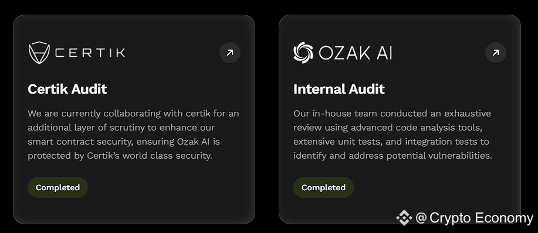Open the Certik Audit card arrow link

click(230, 53)
